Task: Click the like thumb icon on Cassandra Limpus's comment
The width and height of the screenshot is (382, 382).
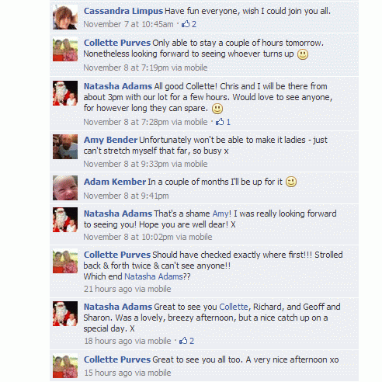Action: (186, 24)
